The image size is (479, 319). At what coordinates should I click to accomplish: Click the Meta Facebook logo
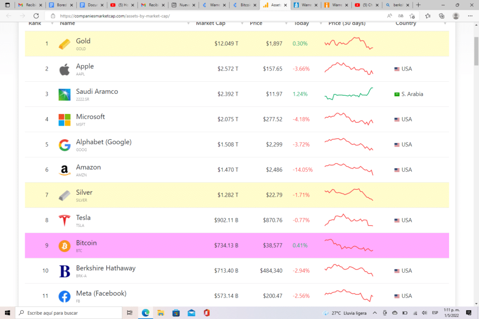[x=65, y=297]
